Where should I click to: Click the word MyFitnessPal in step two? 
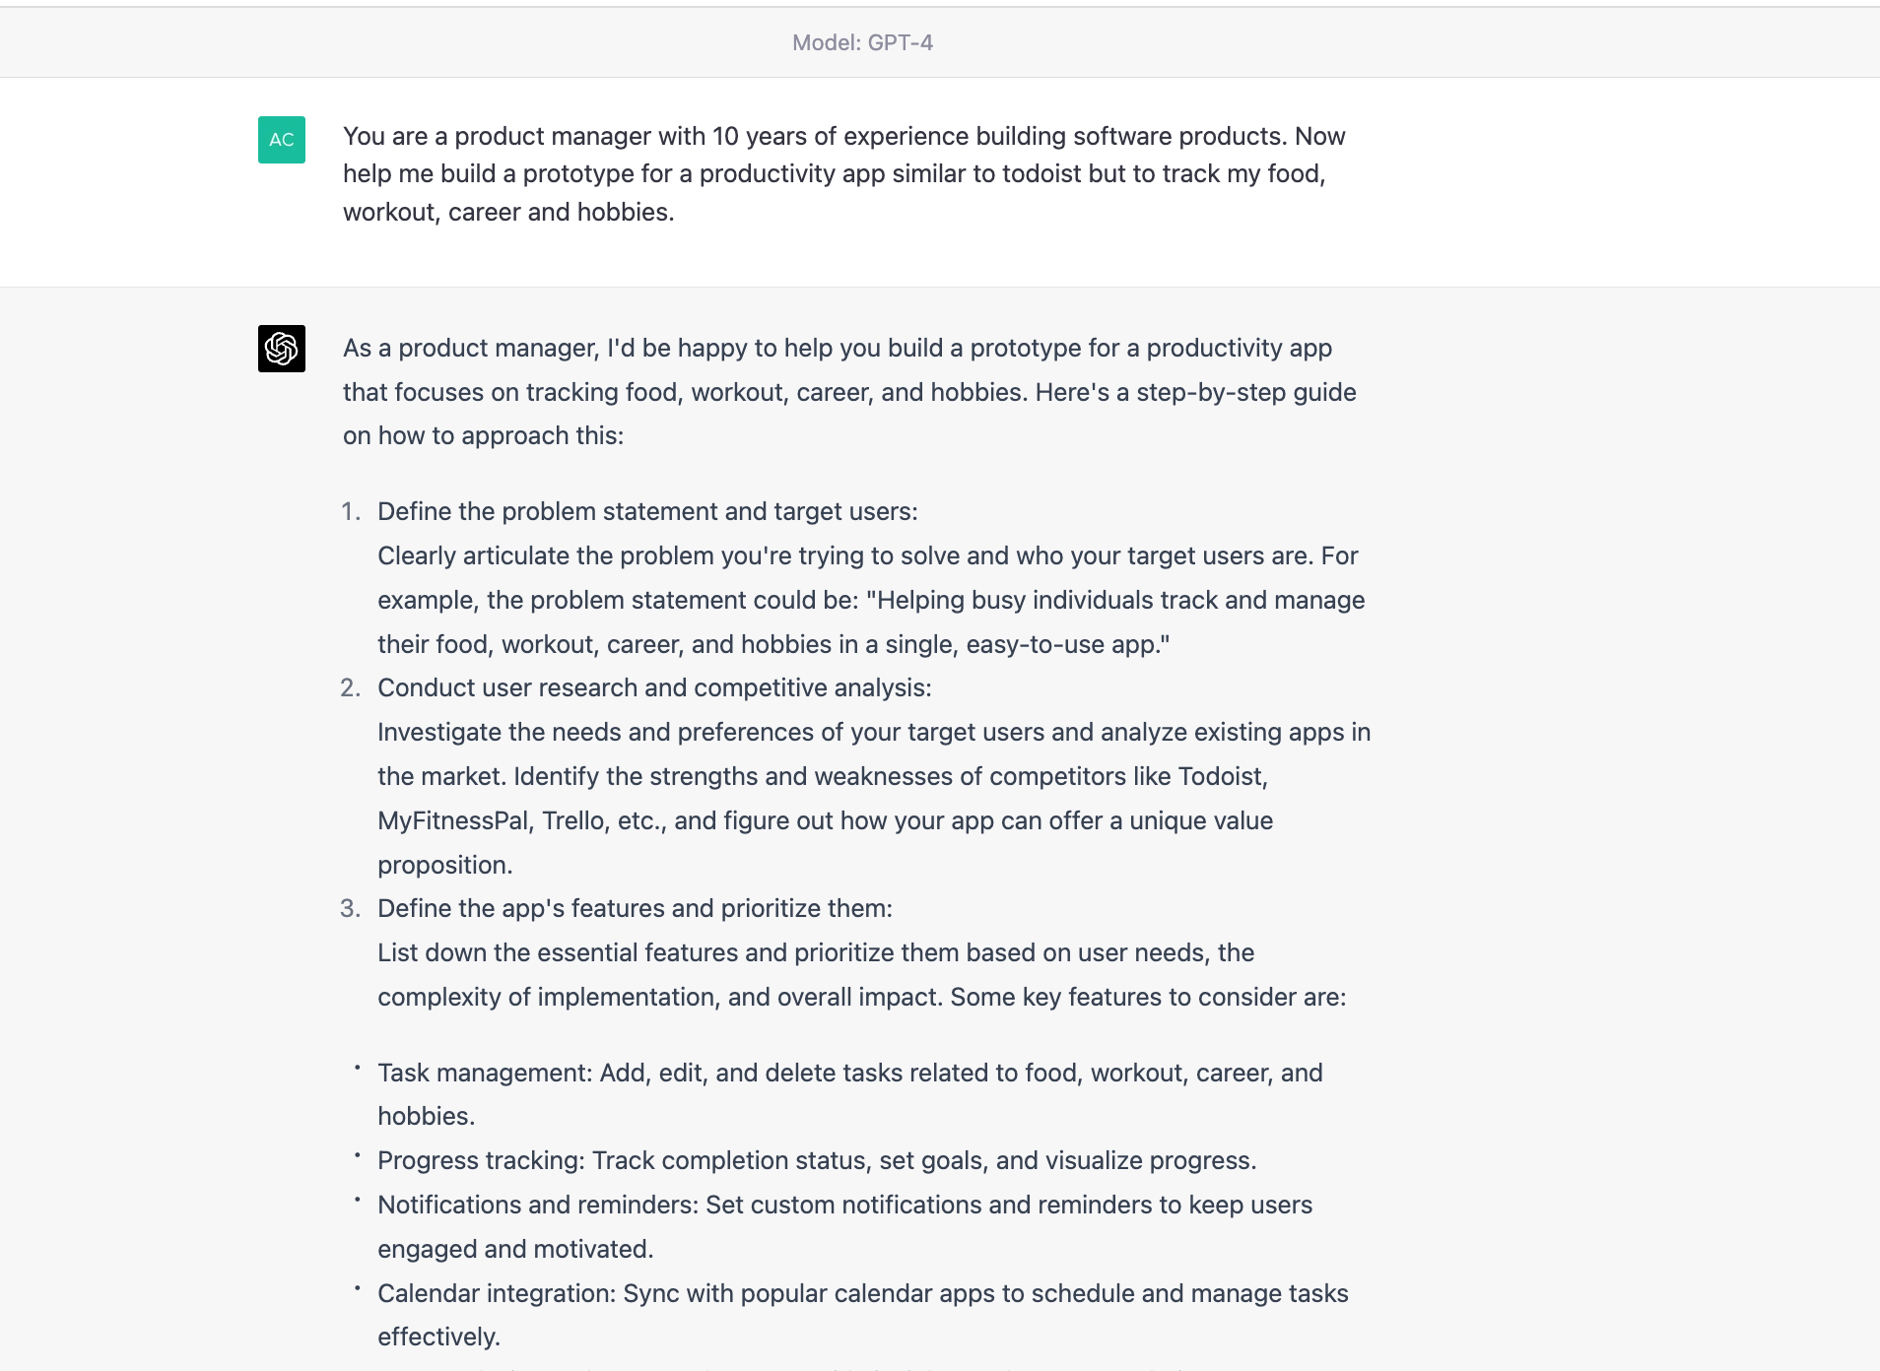pos(454,821)
